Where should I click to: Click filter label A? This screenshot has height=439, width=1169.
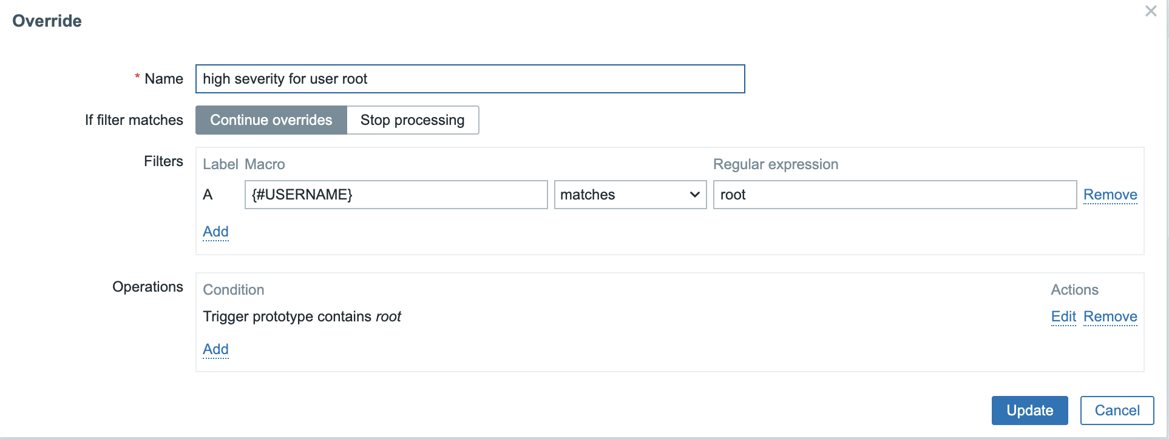[x=208, y=195]
